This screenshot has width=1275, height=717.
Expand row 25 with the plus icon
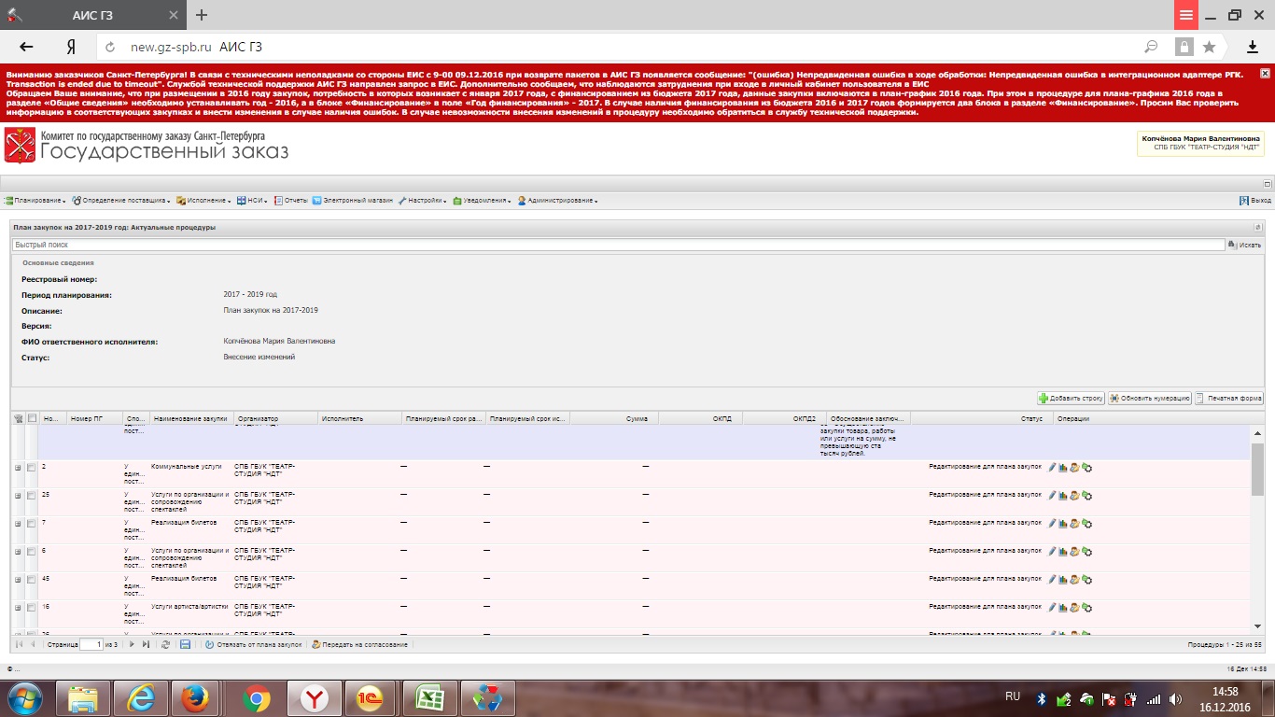[18, 496]
